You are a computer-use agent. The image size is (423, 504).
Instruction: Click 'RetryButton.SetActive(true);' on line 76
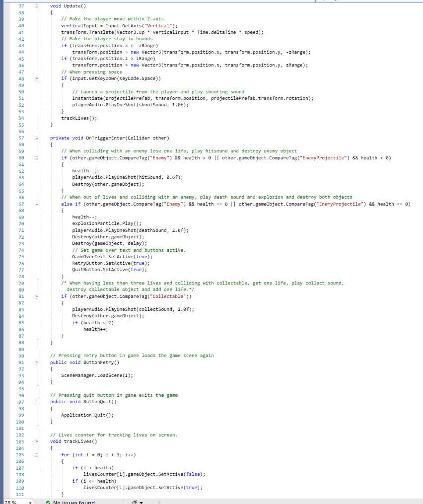pos(111,263)
